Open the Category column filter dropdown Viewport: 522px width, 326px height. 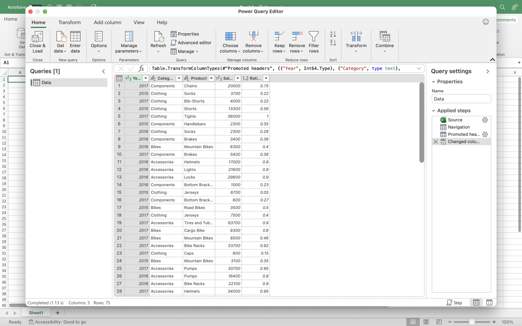pyautogui.click(x=179, y=78)
